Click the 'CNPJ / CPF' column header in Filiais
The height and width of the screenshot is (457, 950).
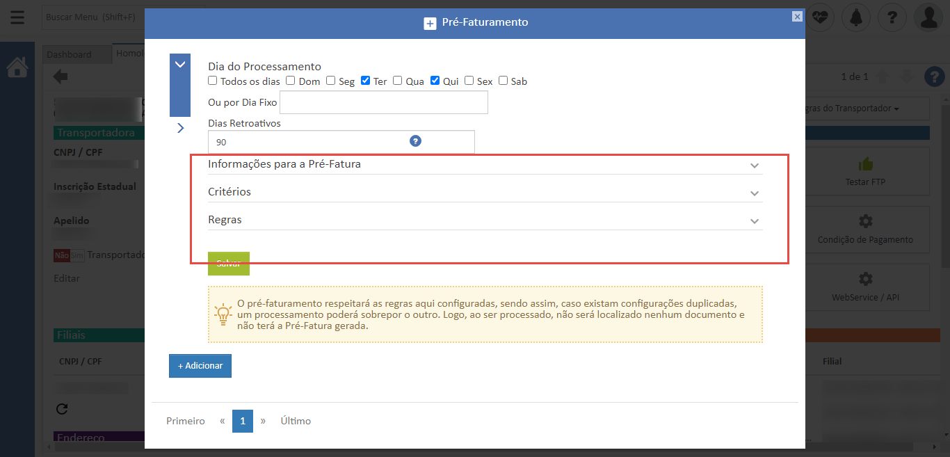click(x=81, y=362)
